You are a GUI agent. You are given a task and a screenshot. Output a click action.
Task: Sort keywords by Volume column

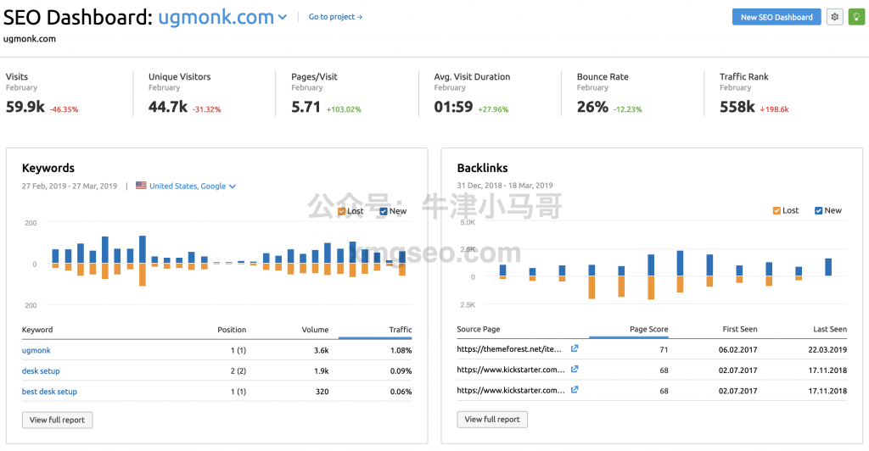point(315,330)
